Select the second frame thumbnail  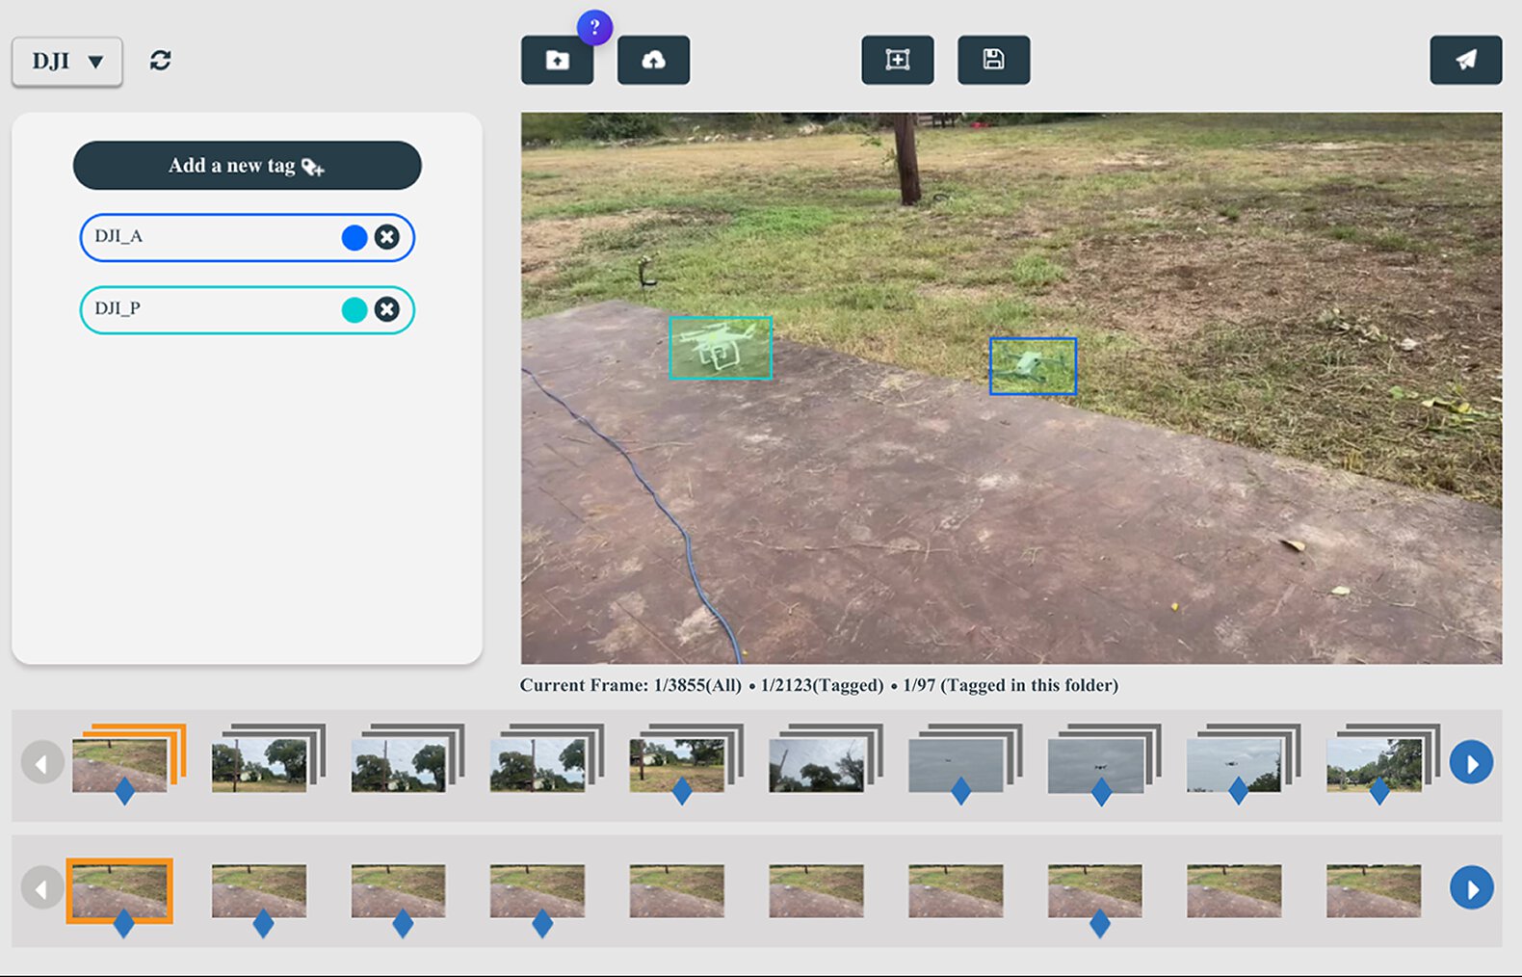(x=259, y=890)
